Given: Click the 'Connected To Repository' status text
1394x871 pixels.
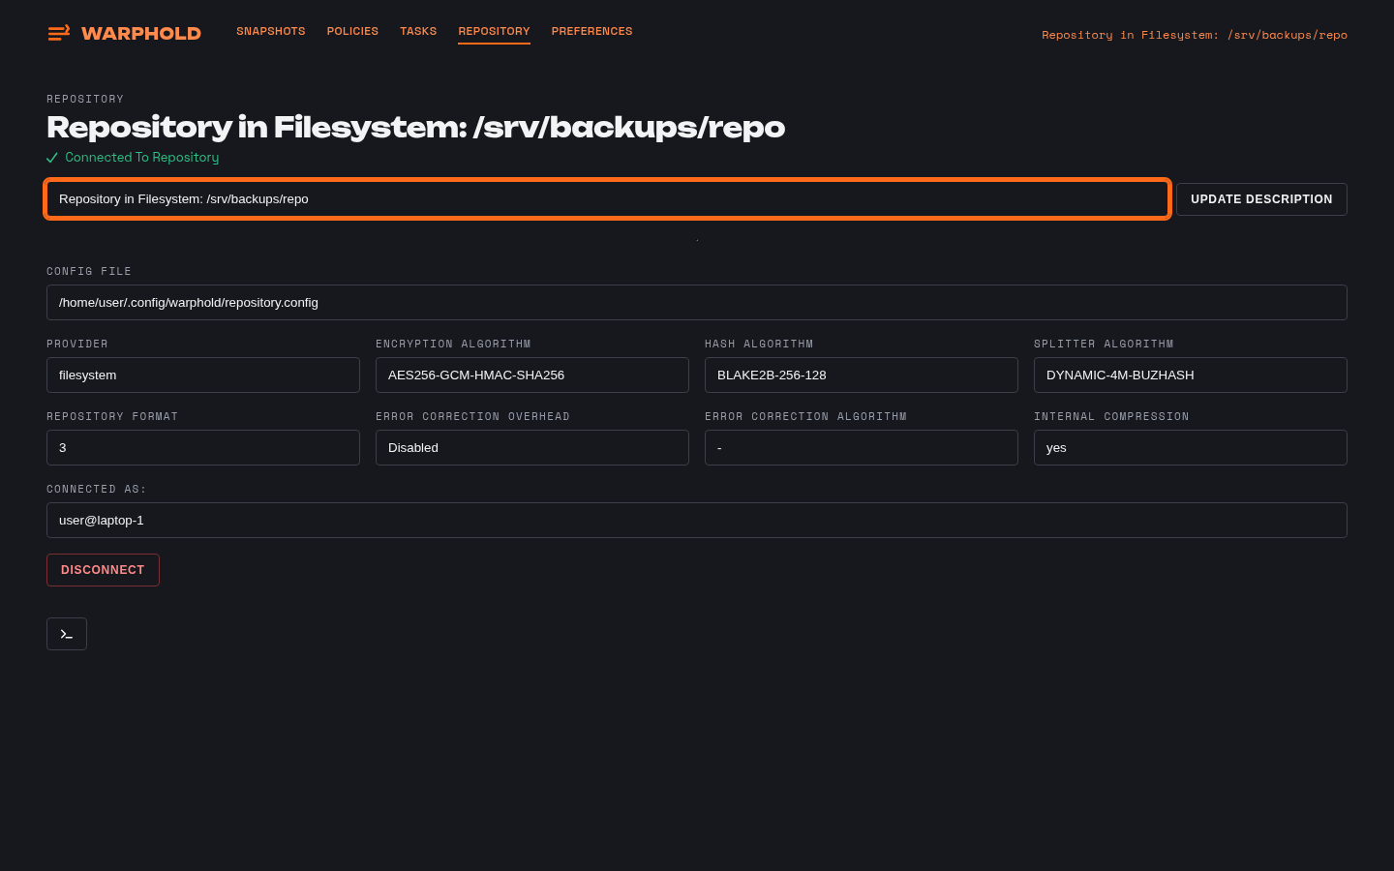Looking at the screenshot, I should (142, 158).
